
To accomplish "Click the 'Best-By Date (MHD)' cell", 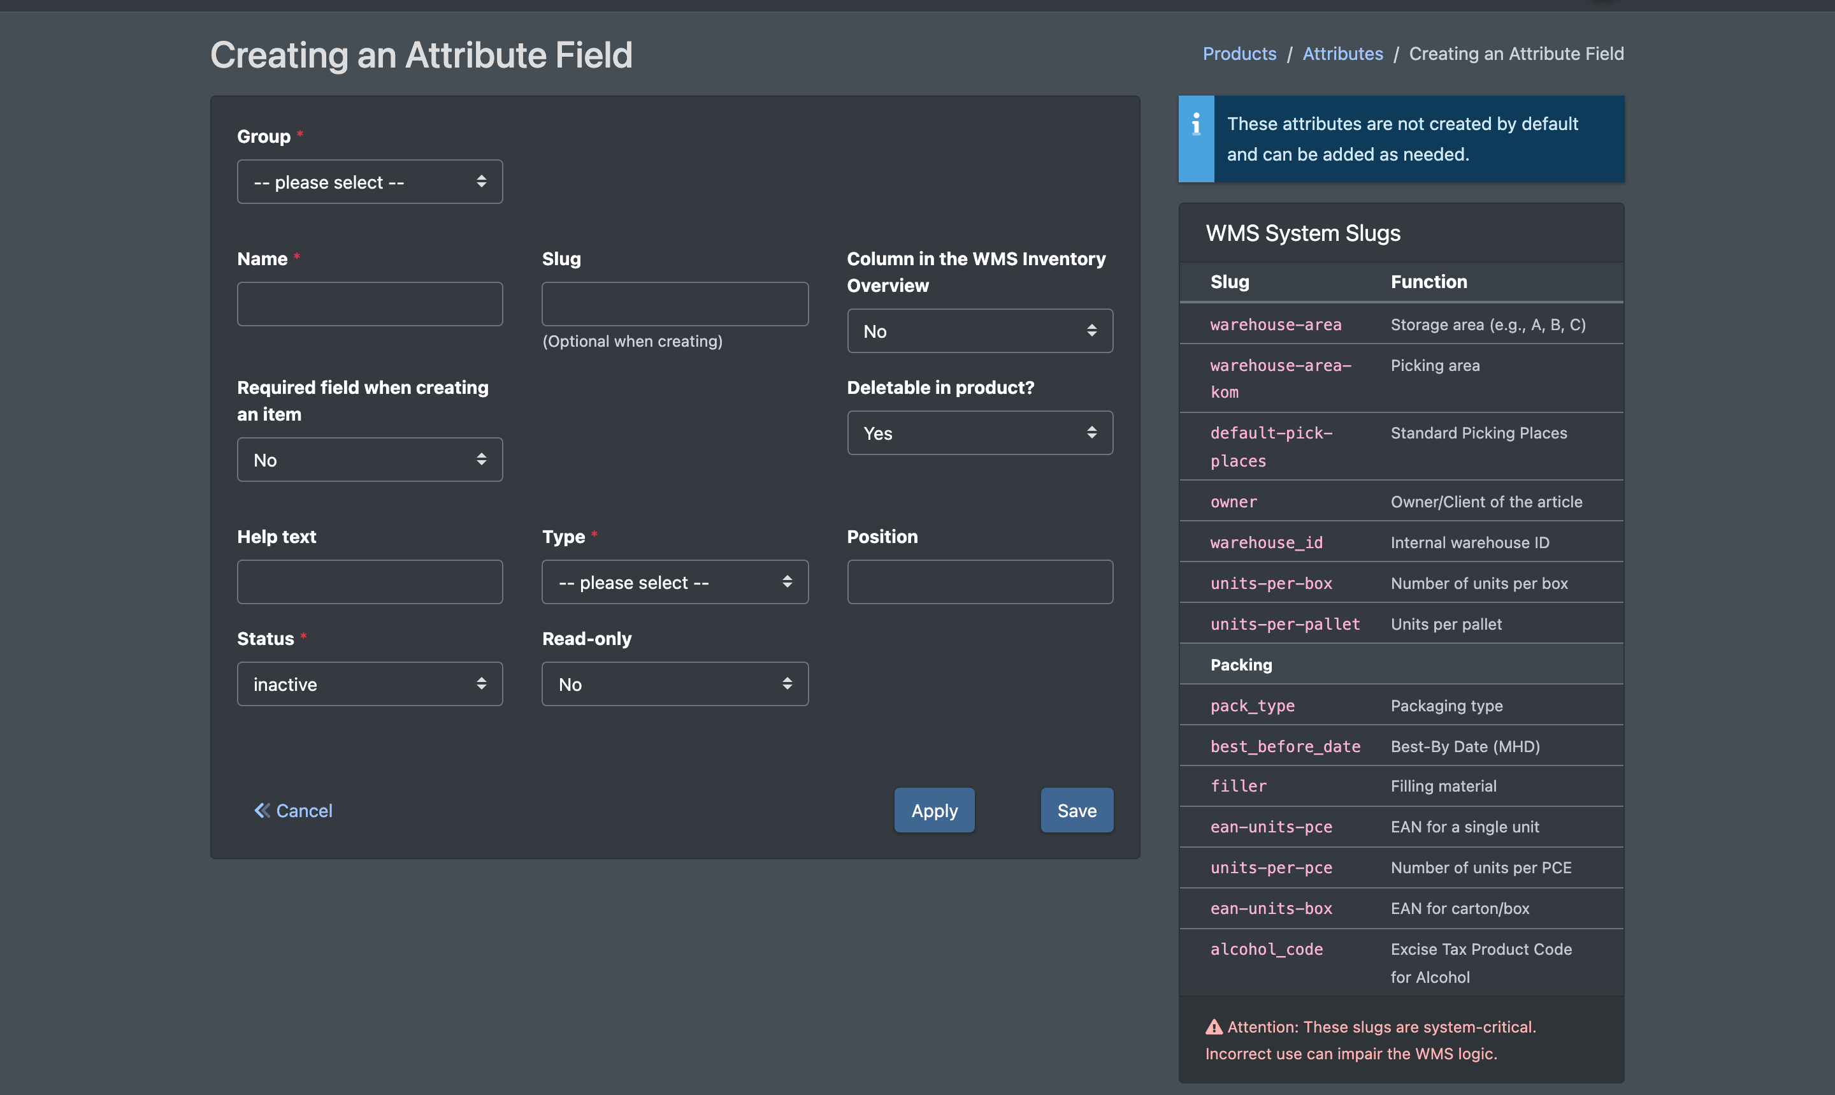I will tap(1465, 746).
